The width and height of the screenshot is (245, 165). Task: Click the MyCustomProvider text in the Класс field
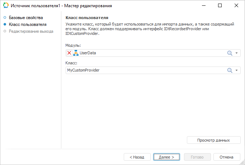click(83, 70)
